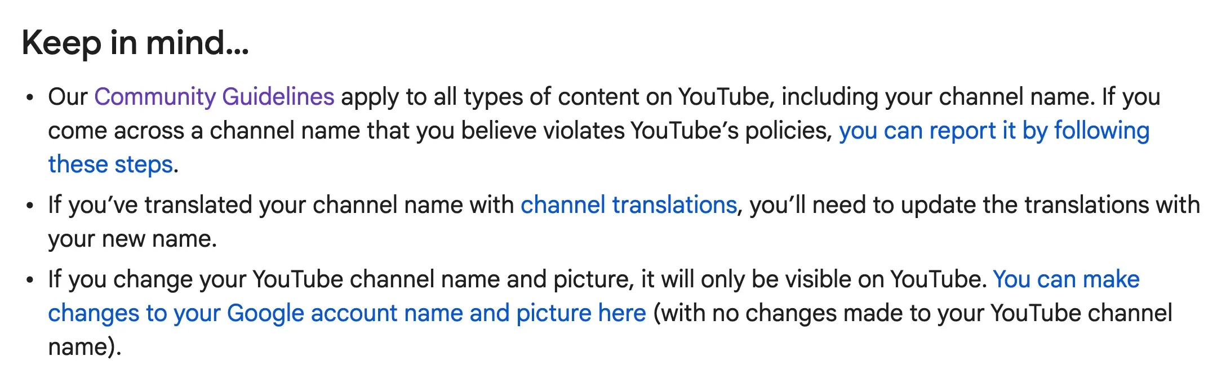The height and width of the screenshot is (378, 1226).
Task: Click the final word "name)."
Action: tap(85, 347)
